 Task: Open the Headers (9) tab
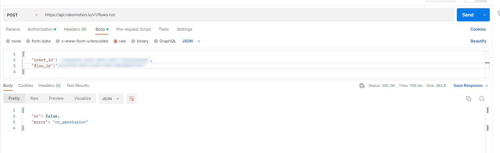[x=75, y=29]
